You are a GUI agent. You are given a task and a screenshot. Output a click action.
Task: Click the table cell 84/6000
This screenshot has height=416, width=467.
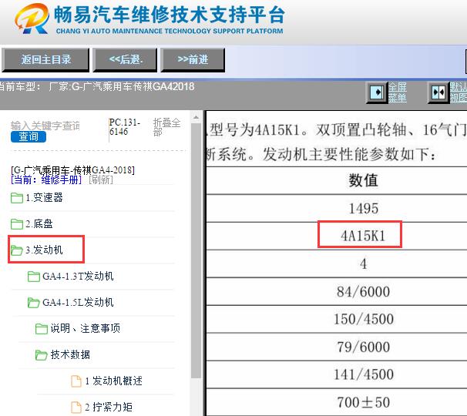pyautogui.click(x=364, y=291)
